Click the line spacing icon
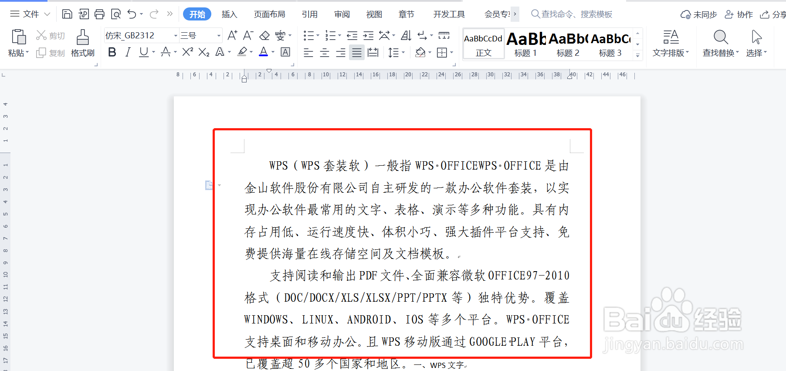The width and height of the screenshot is (786, 371). 393,53
